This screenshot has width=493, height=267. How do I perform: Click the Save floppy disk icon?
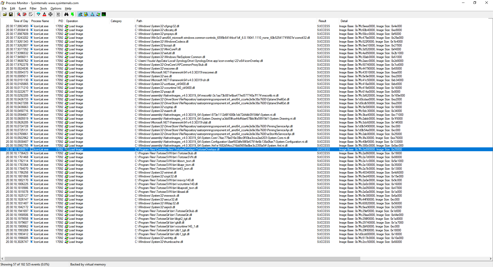point(11,14)
